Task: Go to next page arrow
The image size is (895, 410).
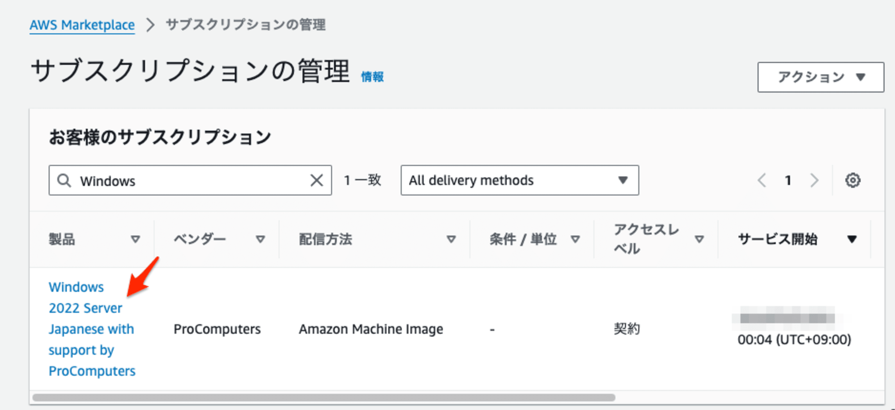Action: [814, 181]
